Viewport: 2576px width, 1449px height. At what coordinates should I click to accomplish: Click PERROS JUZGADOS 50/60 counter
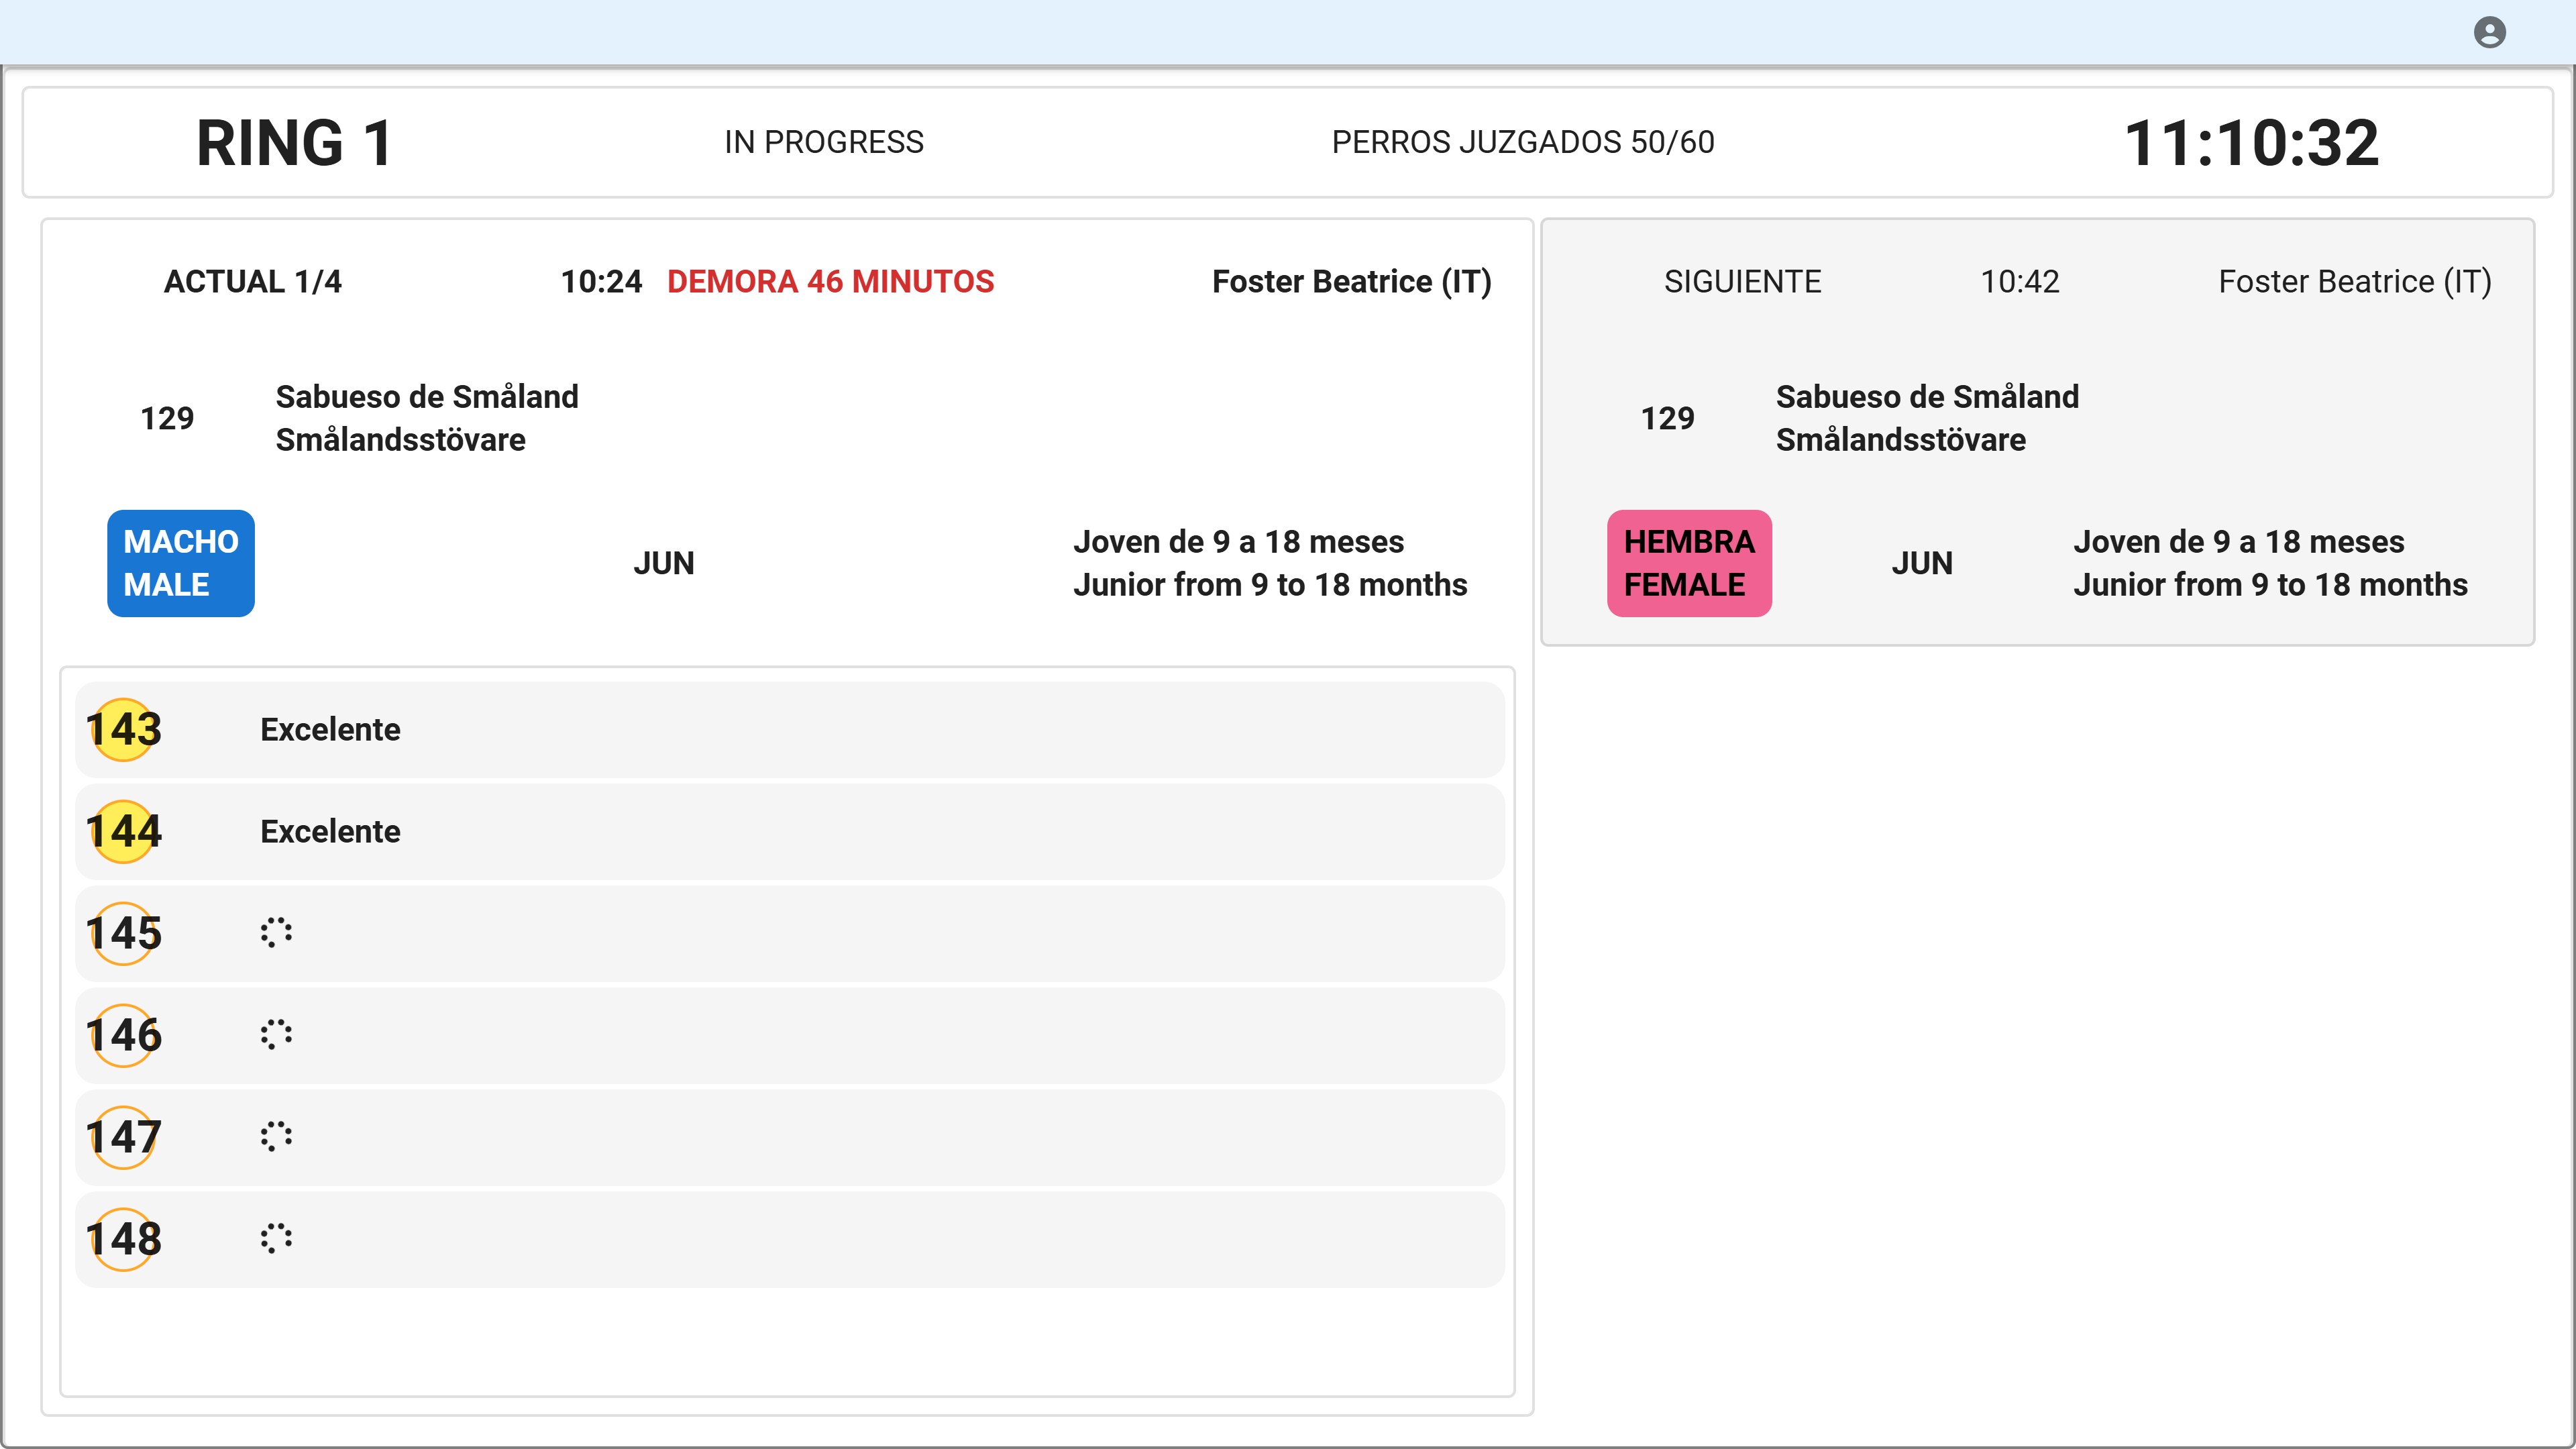[1523, 142]
